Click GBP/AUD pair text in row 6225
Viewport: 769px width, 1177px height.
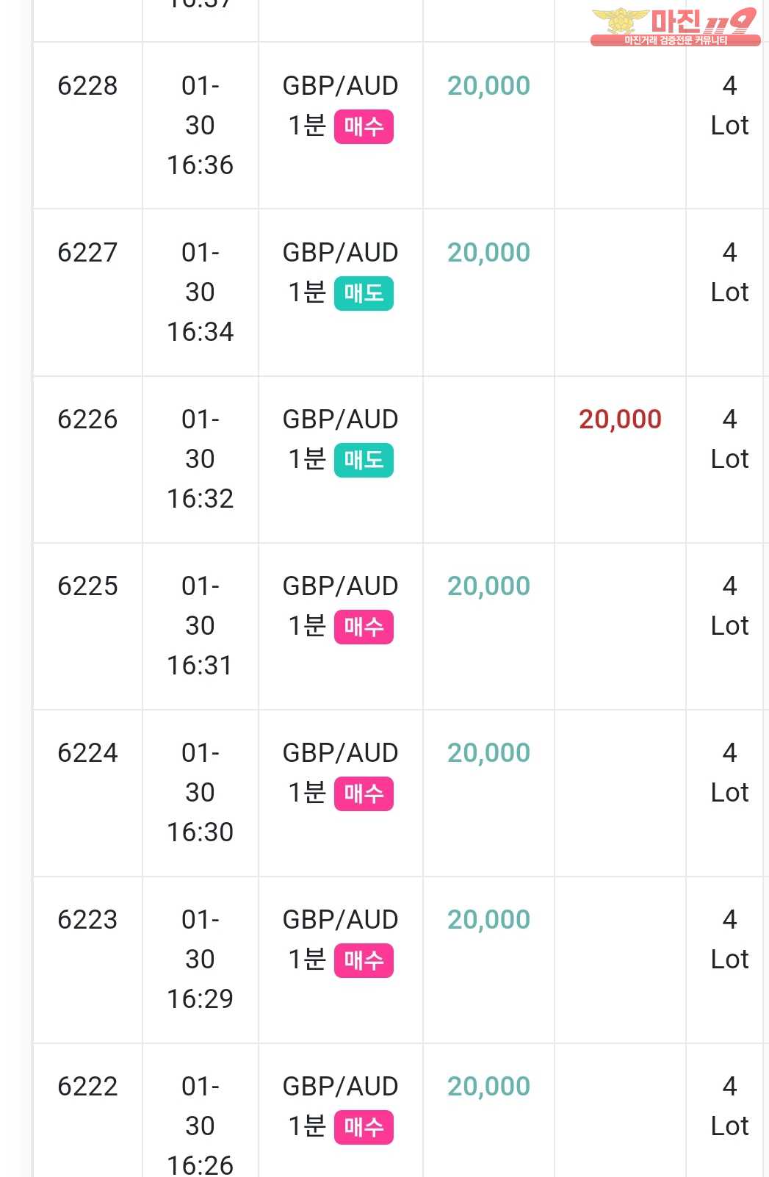coord(340,586)
